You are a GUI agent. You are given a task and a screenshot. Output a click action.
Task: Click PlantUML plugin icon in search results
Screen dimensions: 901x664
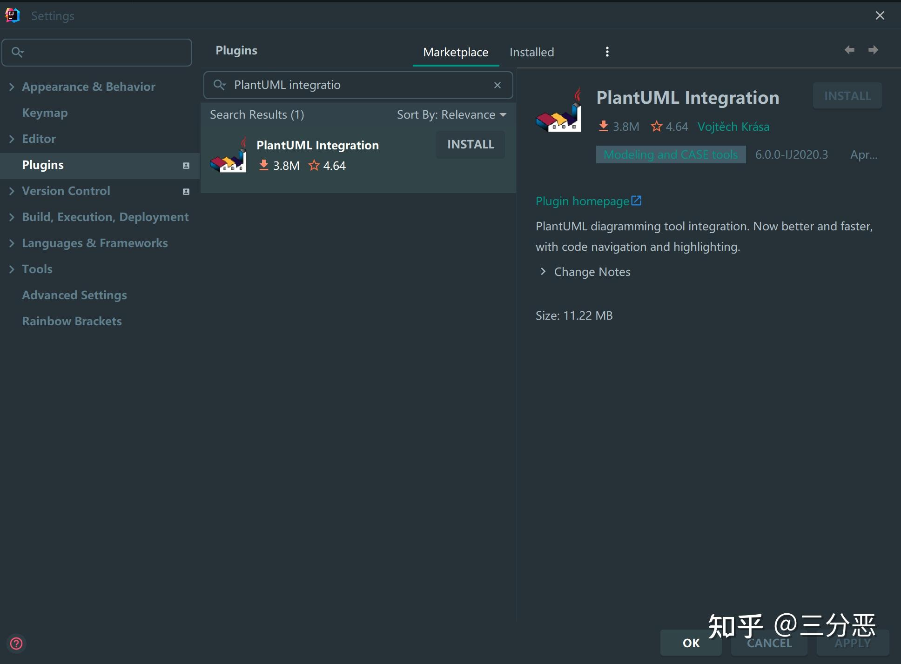229,155
